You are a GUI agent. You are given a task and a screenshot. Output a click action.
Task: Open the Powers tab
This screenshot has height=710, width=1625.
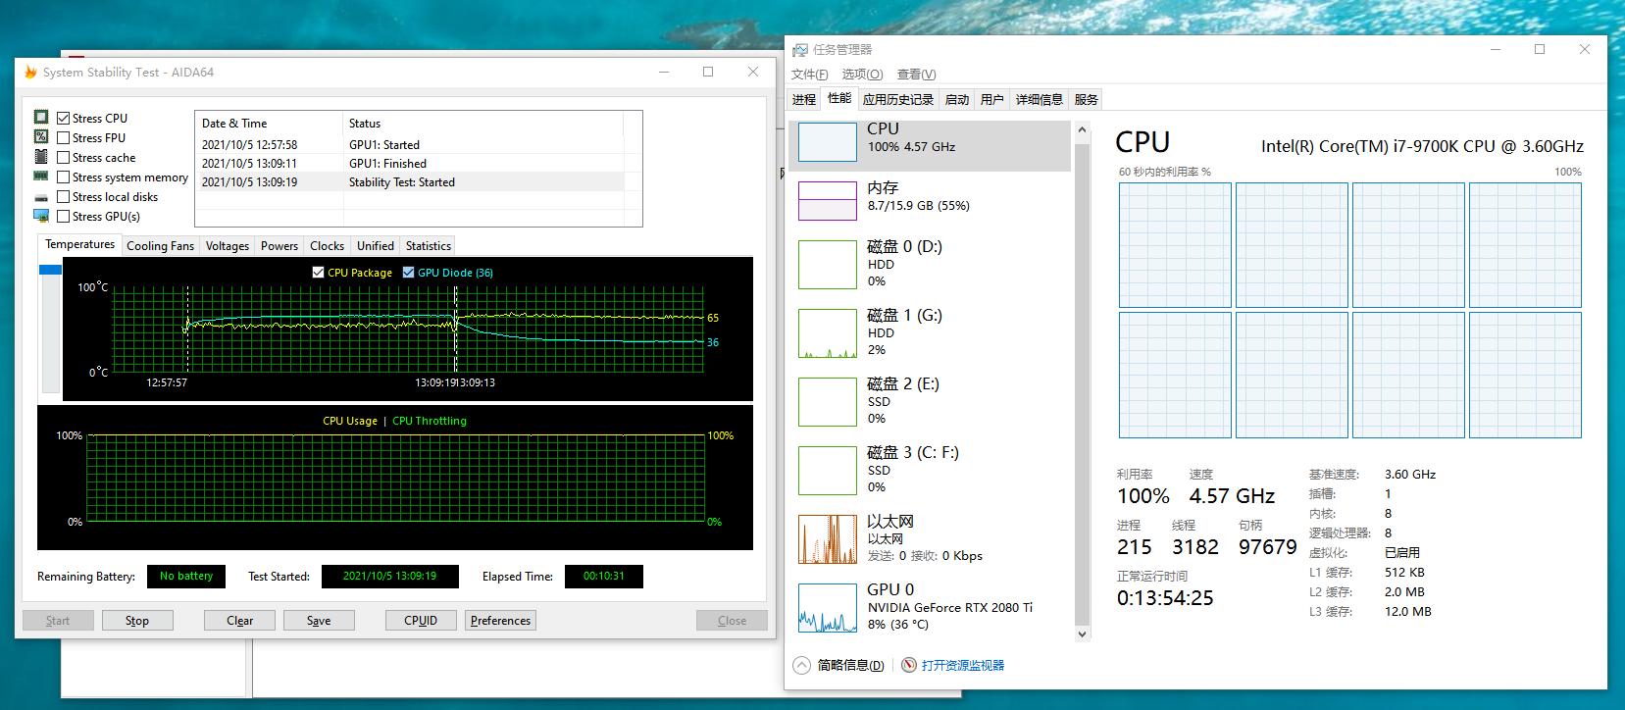tap(279, 246)
